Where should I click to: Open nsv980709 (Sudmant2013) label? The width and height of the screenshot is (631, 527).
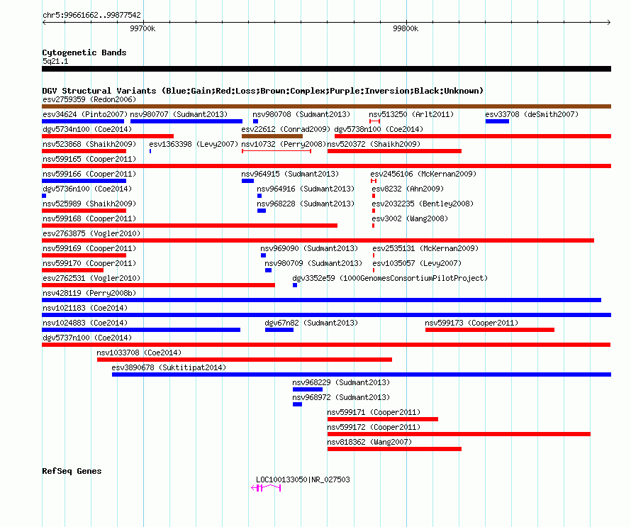coord(313,263)
